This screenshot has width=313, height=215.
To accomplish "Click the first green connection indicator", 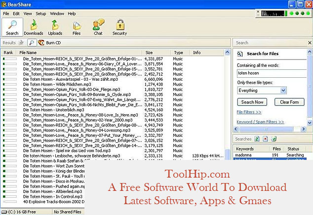I will pyautogui.click(x=292, y=13).
